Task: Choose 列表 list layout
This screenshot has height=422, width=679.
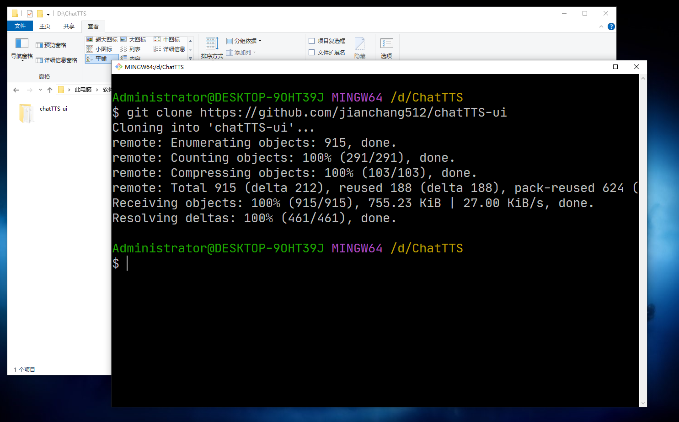Action: 130,49
